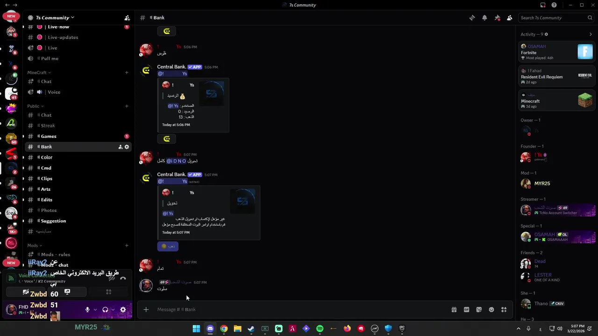Expand the Activity section arrow
598x336 pixels.
[591, 34]
